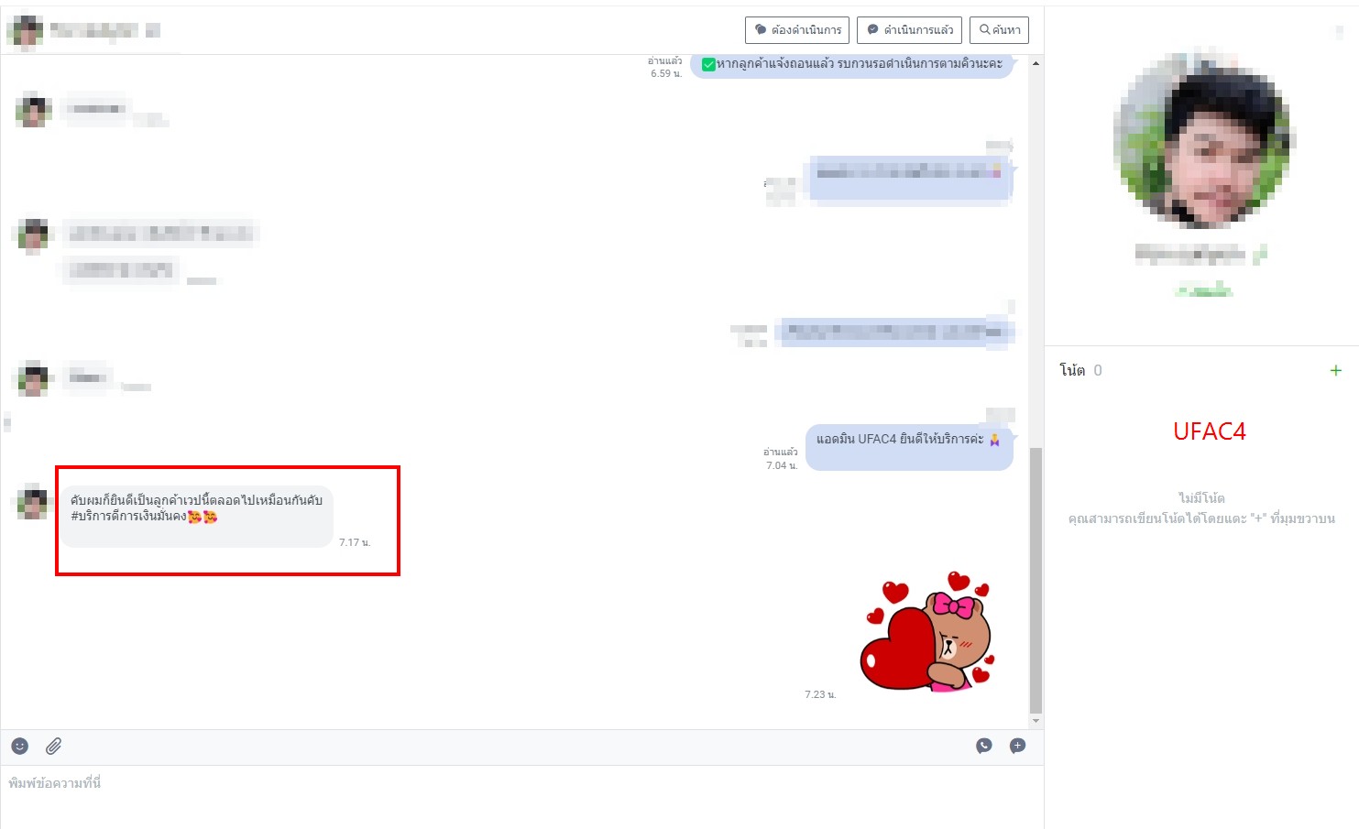The image size is (1359, 829).
Task: Mark chat as ดำเนินการแล้ว
Action: 909,30
